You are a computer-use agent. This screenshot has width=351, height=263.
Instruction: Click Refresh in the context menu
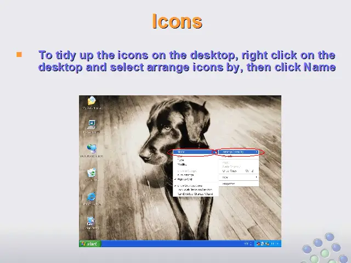pos(227,156)
